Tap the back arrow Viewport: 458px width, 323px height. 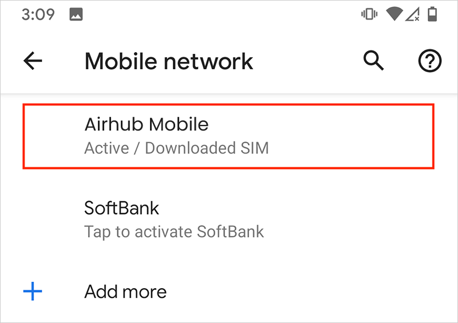(x=33, y=62)
